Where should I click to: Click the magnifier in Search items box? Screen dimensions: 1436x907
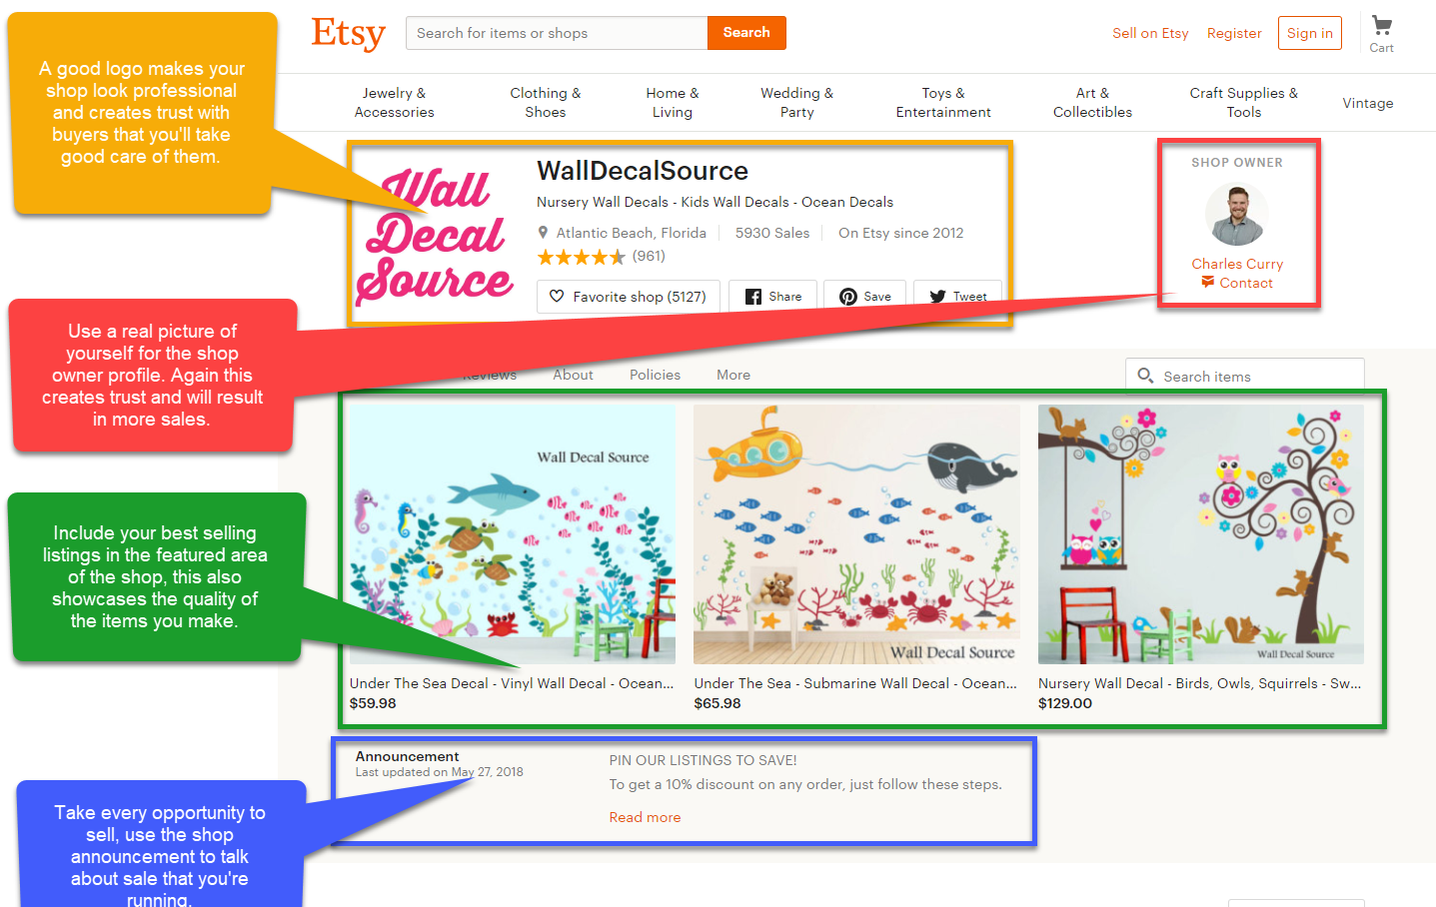[1145, 376]
